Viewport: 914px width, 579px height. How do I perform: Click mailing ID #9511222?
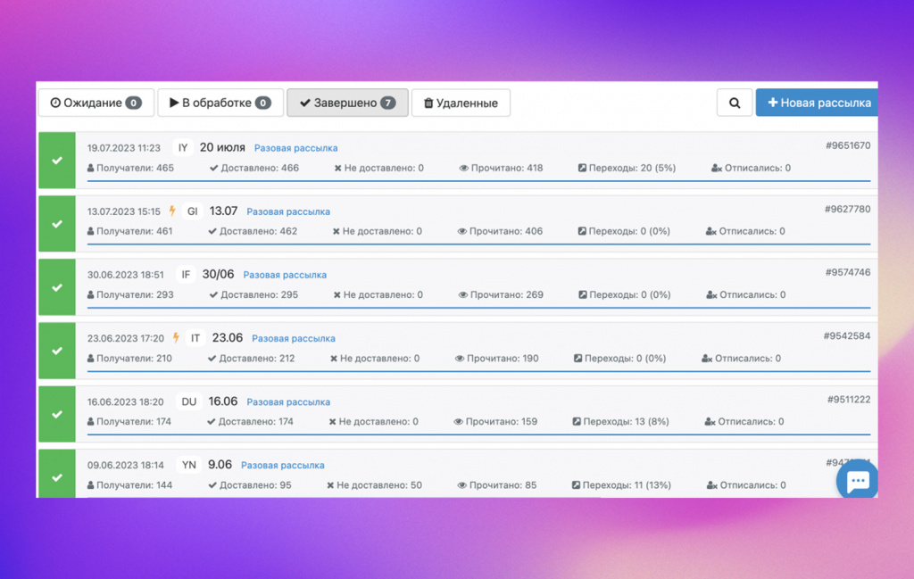click(x=849, y=400)
